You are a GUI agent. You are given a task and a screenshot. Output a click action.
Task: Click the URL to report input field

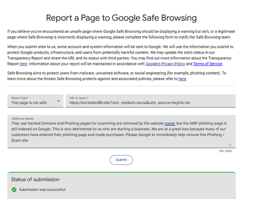(x=151, y=101)
